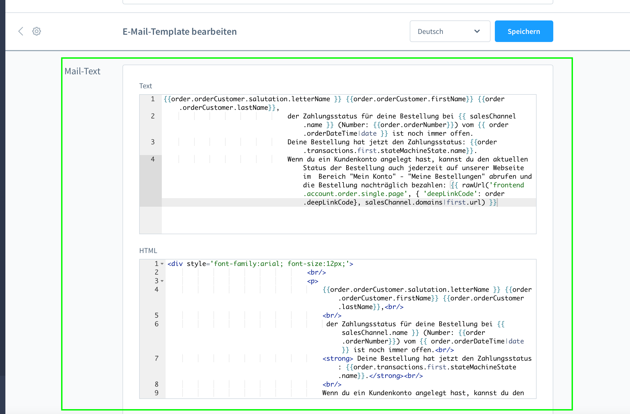
Task: Click inside the Text code editor empty area
Action: point(349,220)
